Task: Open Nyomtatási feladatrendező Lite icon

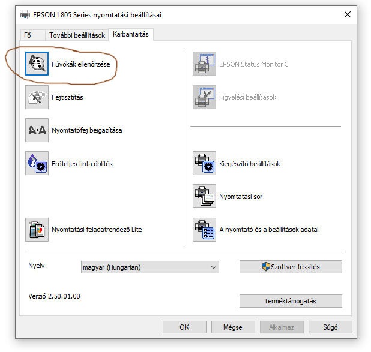Action: (x=37, y=230)
